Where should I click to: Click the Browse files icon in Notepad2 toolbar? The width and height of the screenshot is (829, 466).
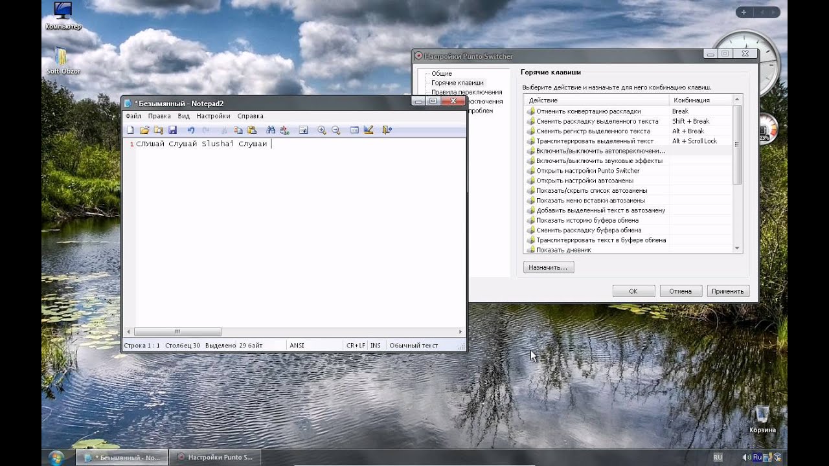[159, 130]
